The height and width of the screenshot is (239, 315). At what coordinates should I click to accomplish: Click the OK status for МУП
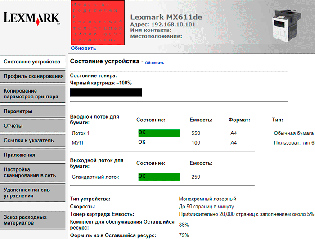click(x=142, y=142)
